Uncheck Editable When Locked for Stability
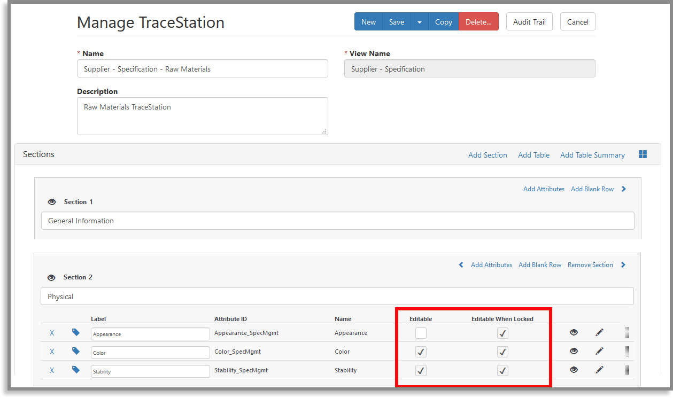 click(502, 371)
